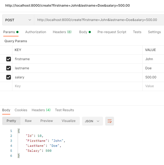Image resolution: width=164 pixels, height=165 pixels.
Task: View the Test Results tab
Action: coord(64,110)
